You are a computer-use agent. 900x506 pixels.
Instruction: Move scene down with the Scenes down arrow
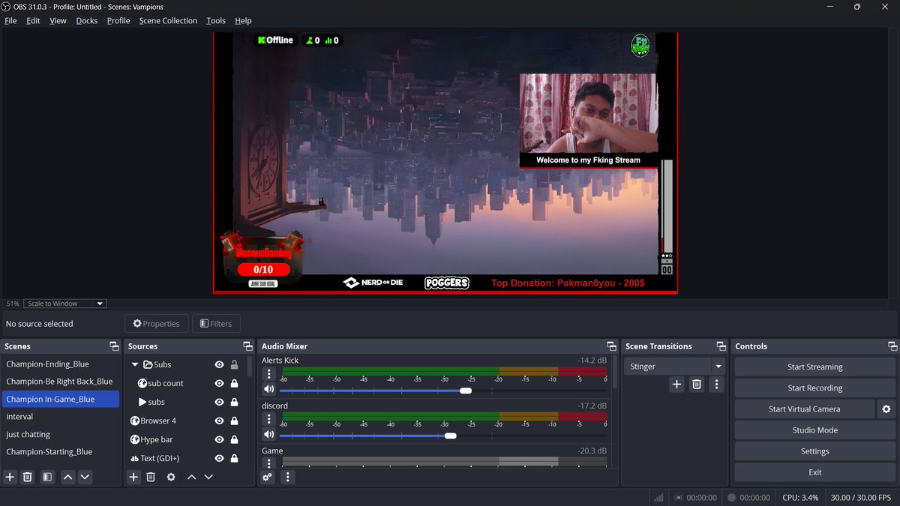tap(85, 477)
